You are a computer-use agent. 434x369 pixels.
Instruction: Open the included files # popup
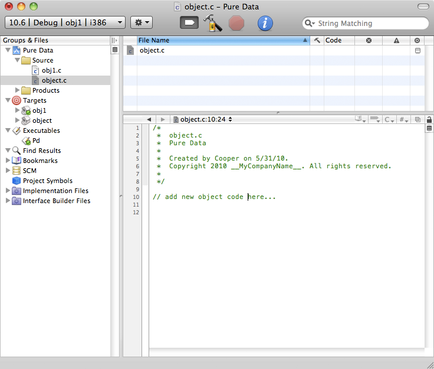(404, 119)
